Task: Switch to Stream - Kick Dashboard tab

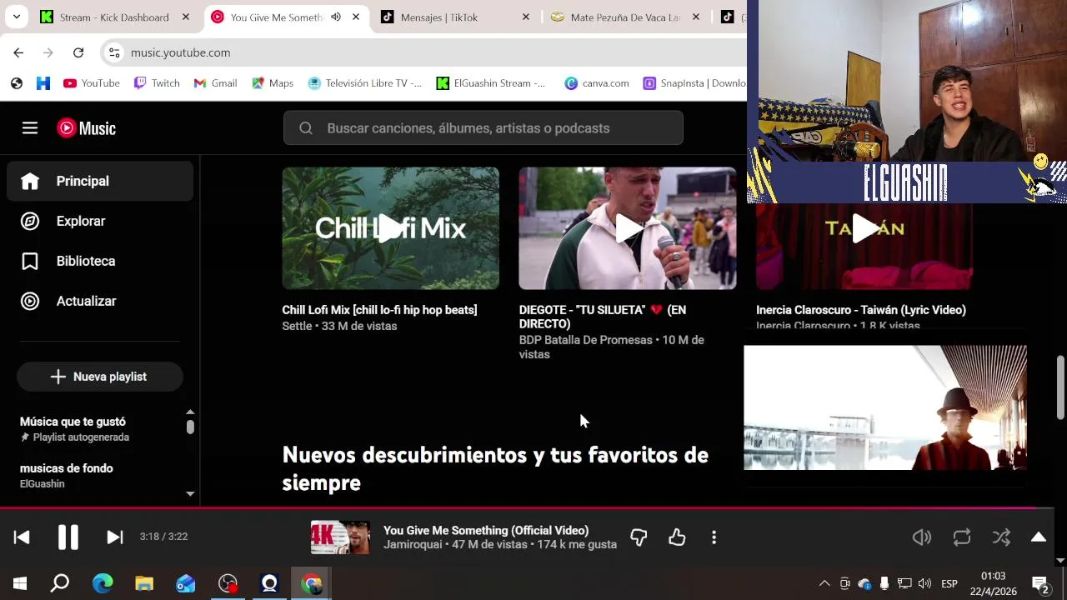Action: [x=113, y=17]
